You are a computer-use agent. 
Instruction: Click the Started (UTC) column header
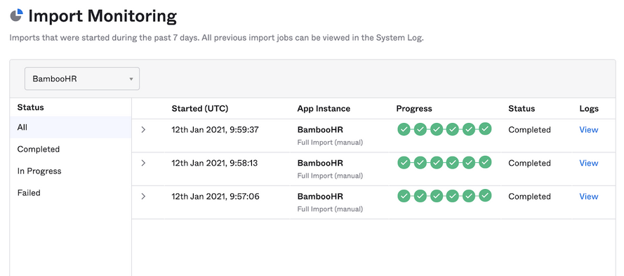[200, 109]
